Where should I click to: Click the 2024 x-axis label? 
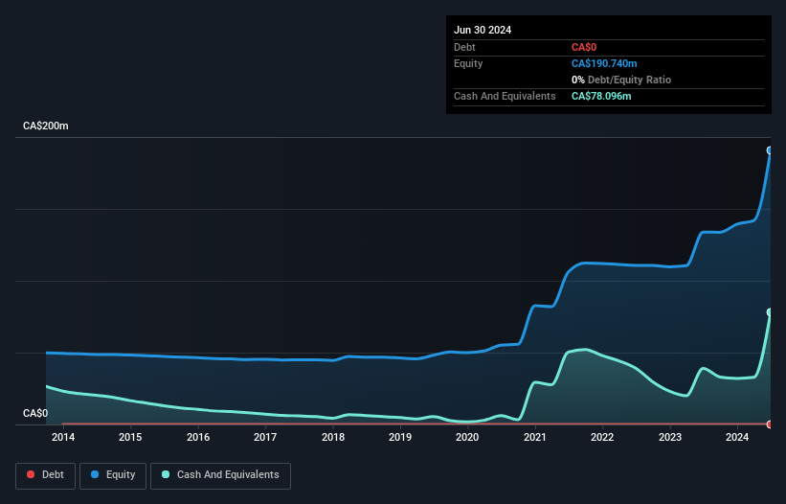point(737,437)
